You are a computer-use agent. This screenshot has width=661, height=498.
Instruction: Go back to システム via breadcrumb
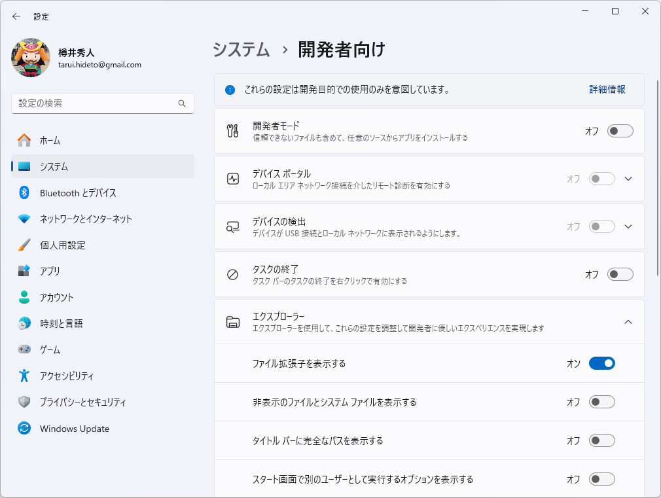pyautogui.click(x=241, y=49)
